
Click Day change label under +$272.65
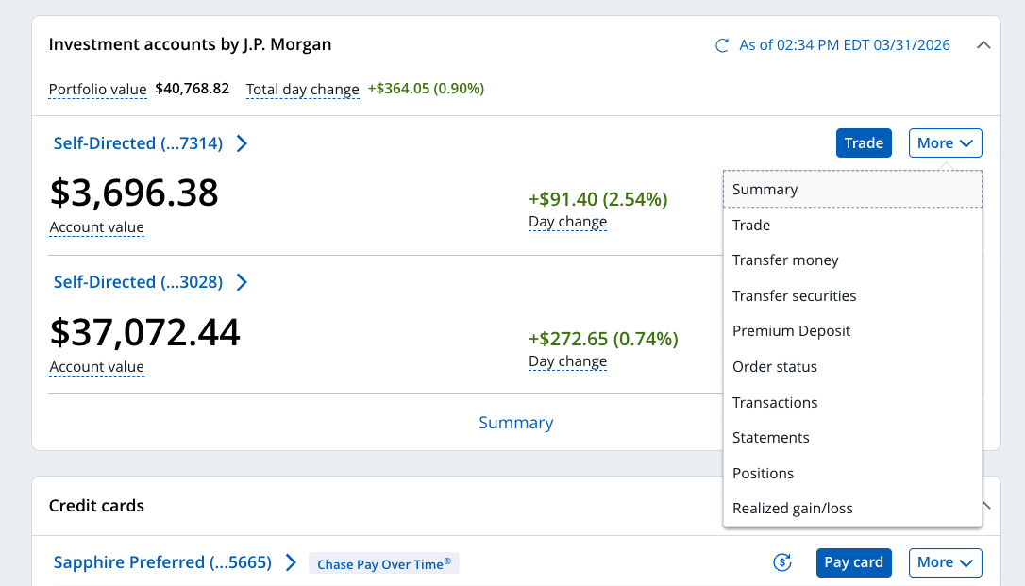[567, 362]
